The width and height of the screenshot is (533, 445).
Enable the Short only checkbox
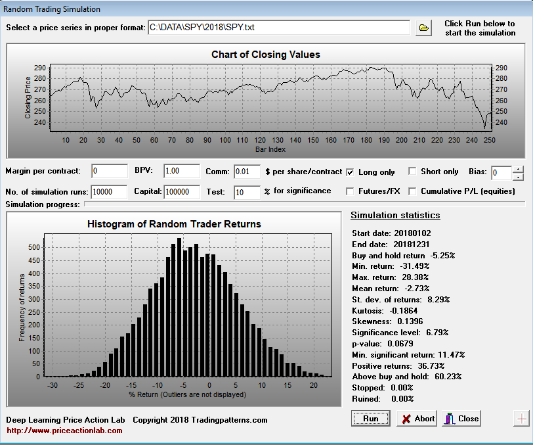tap(412, 172)
